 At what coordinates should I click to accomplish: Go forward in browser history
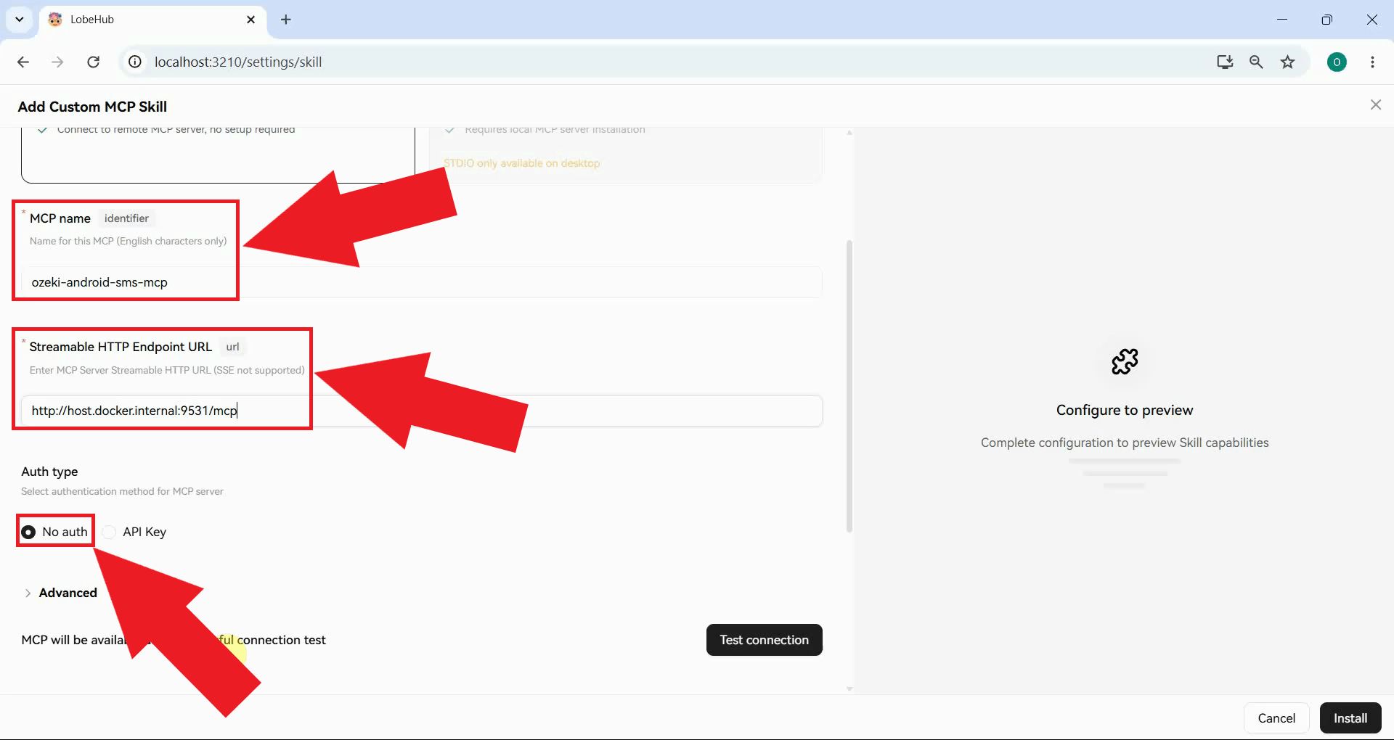pyautogui.click(x=57, y=62)
